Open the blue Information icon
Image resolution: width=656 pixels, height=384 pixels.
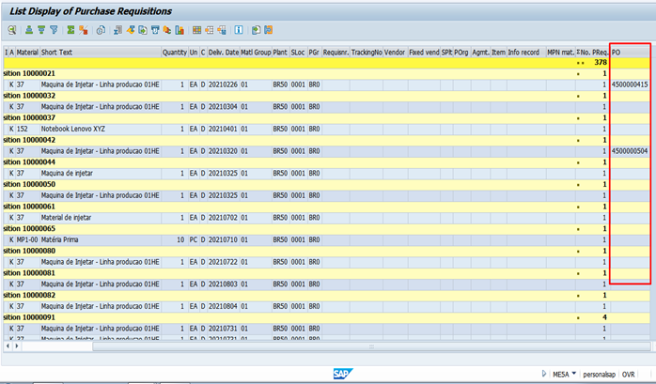[x=238, y=30]
